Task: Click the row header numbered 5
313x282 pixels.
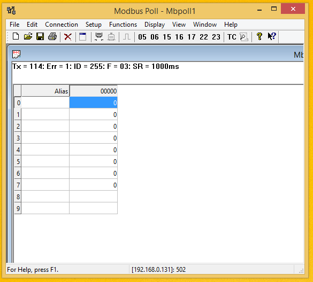Action: [18, 161]
